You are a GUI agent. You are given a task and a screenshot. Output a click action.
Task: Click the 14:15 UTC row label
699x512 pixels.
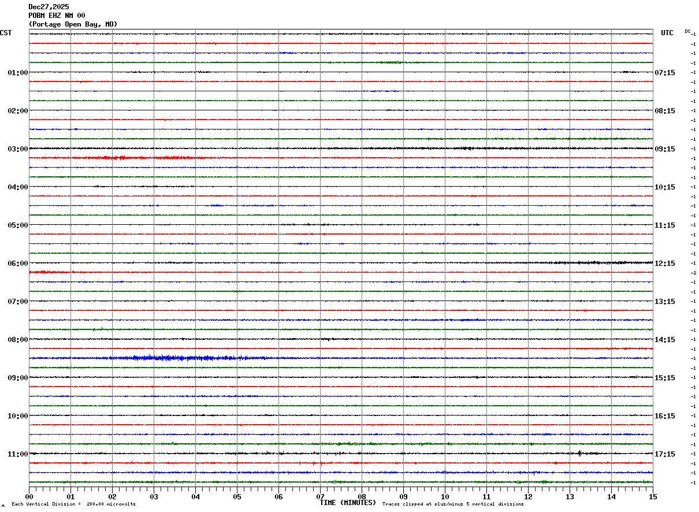(665, 340)
